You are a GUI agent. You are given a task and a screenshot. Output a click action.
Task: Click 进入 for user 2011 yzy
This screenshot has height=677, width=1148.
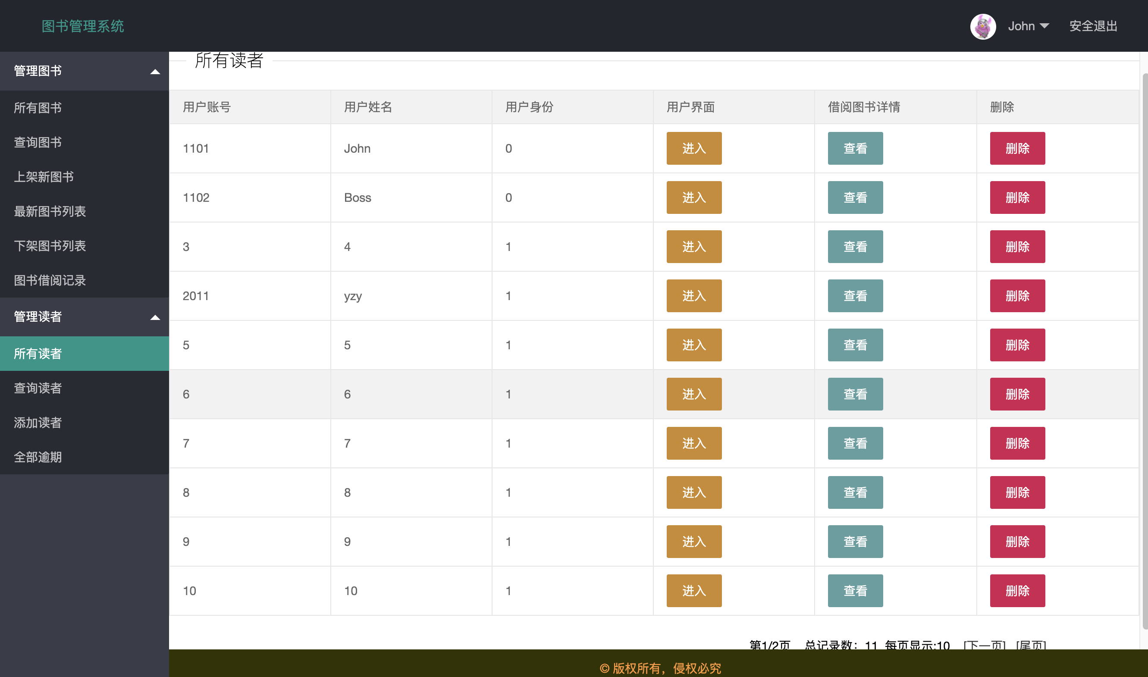(694, 296)
